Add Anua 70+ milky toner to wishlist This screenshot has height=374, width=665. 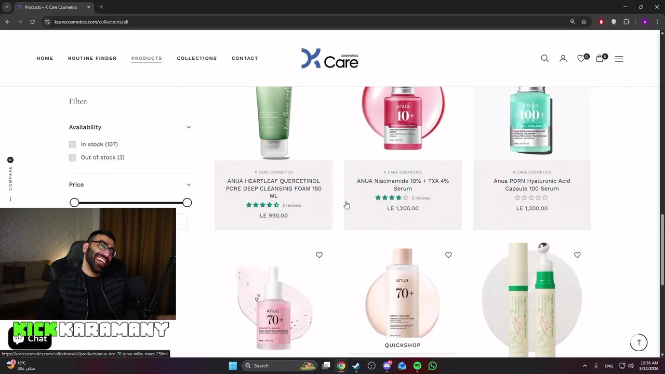[x=448, y=255]
